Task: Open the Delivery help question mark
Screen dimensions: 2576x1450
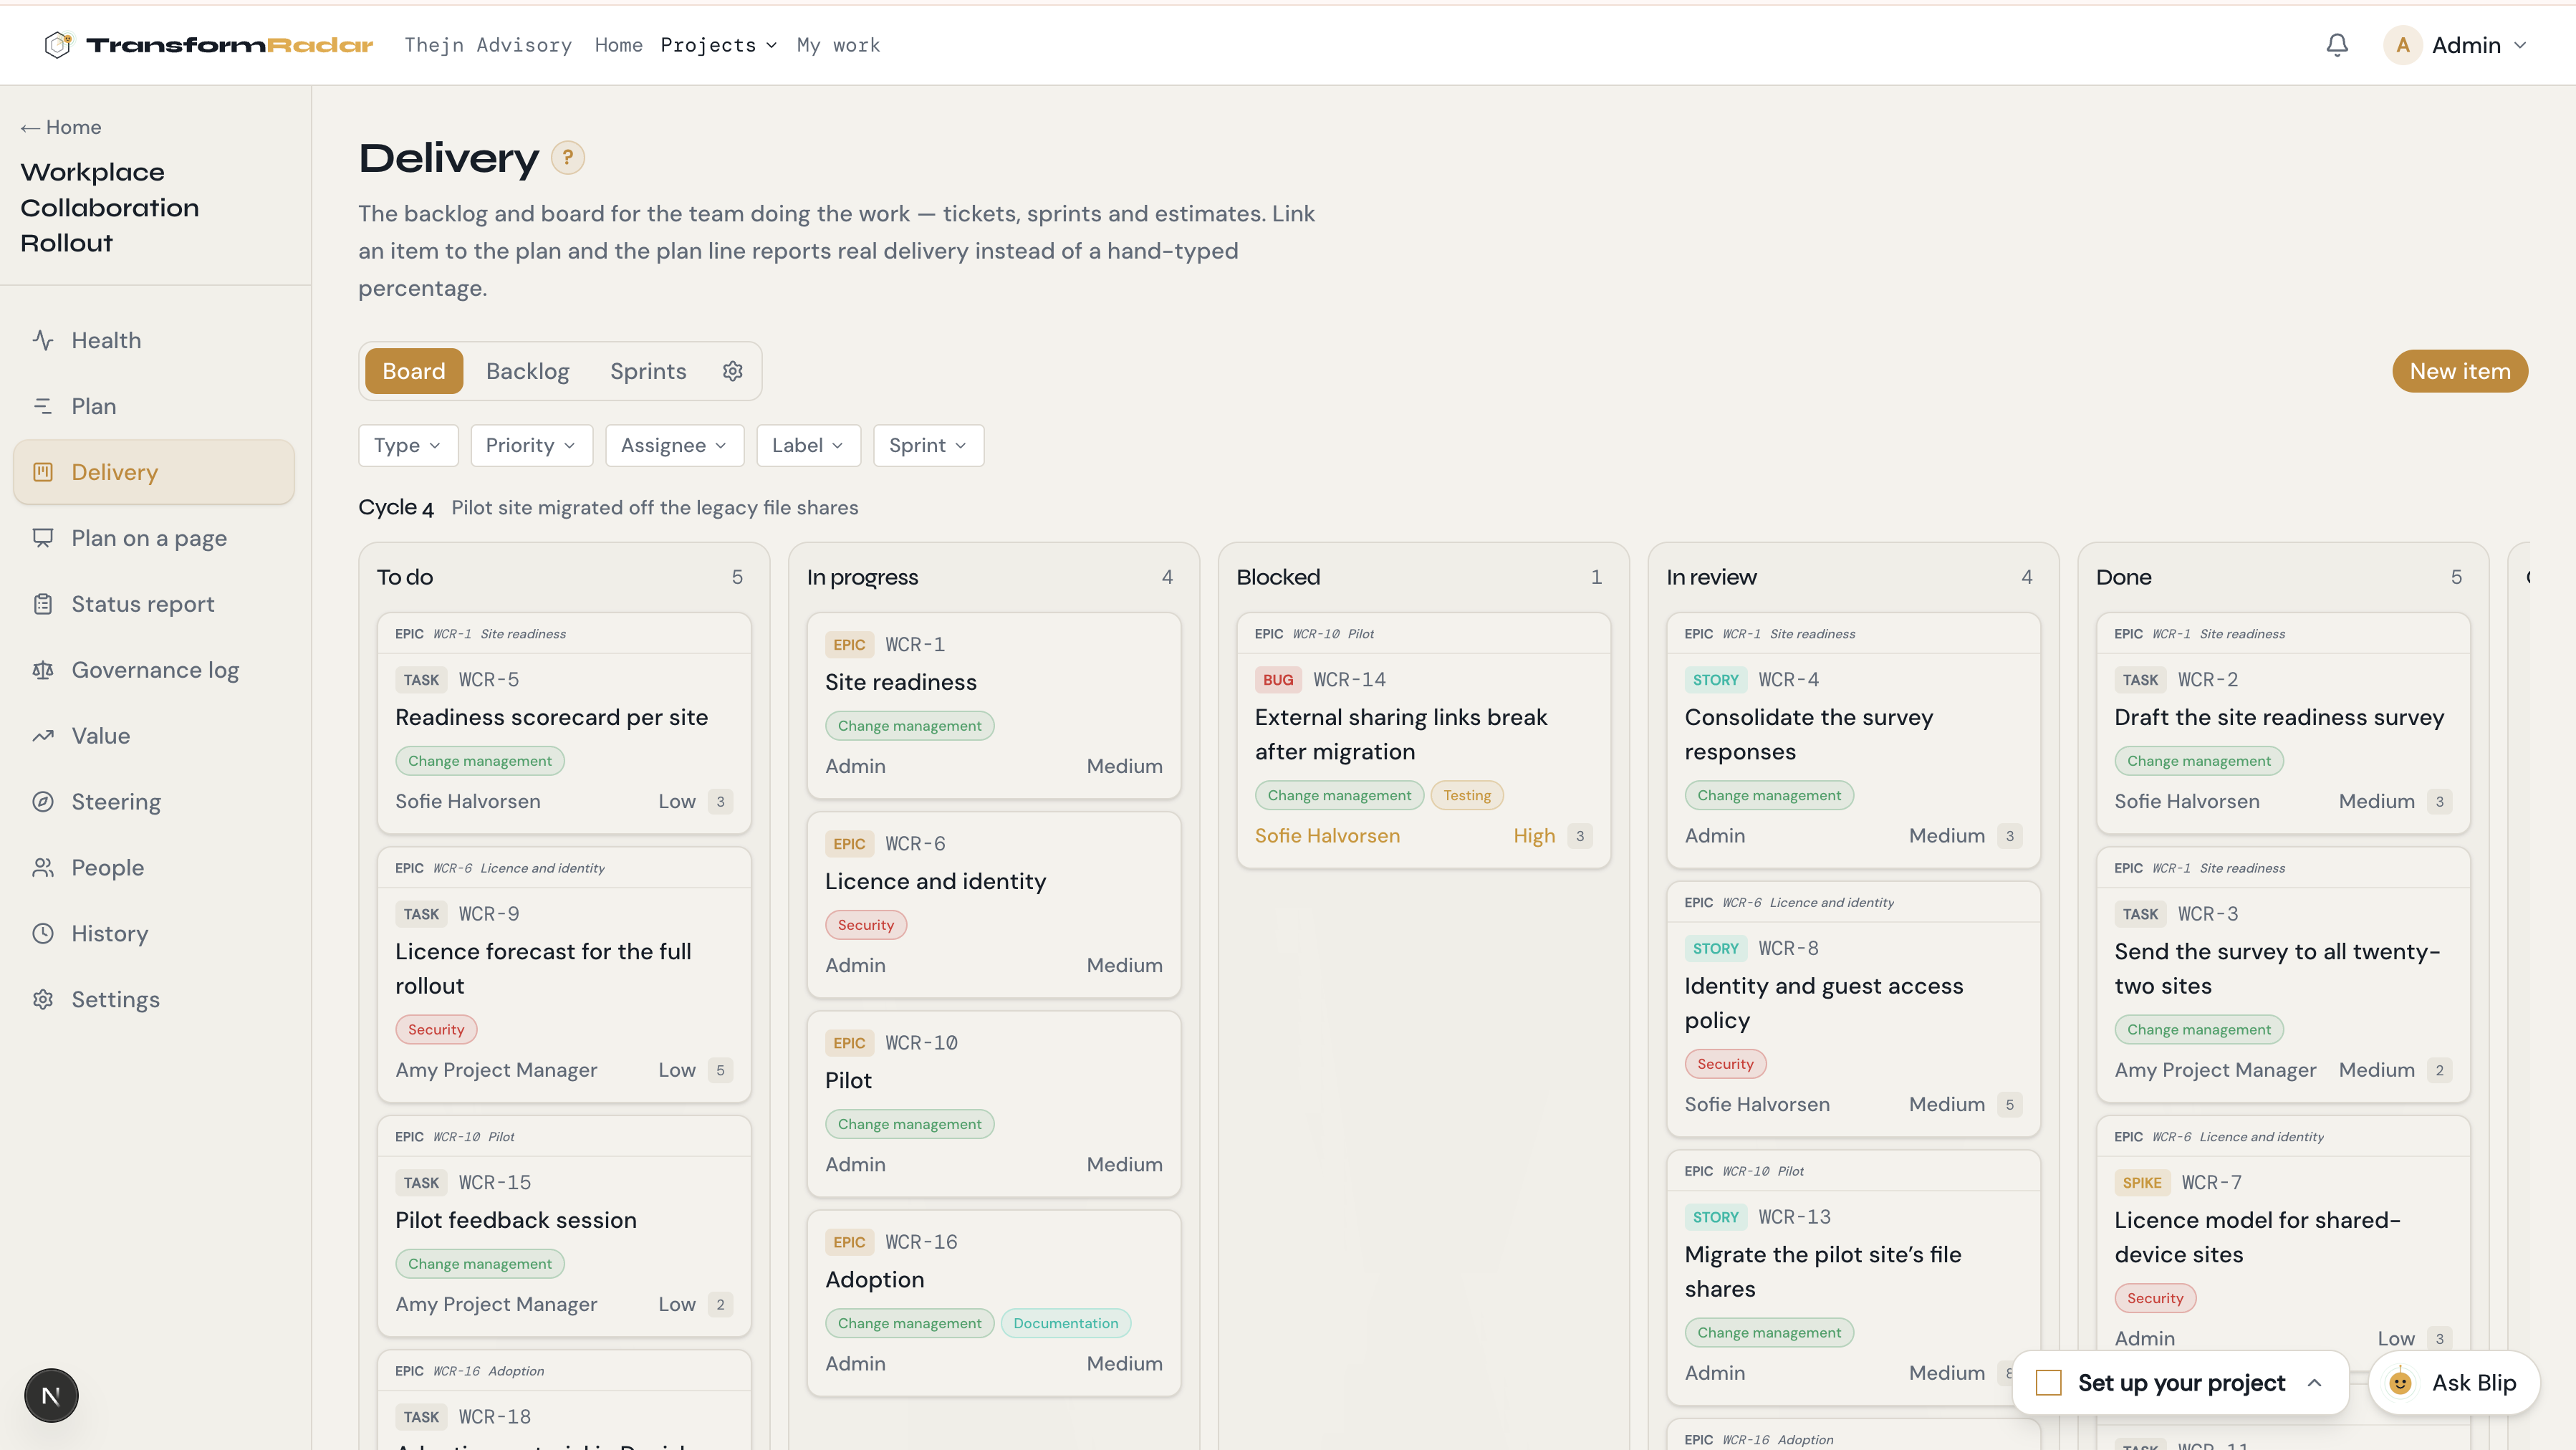Action: coord(568,157)
